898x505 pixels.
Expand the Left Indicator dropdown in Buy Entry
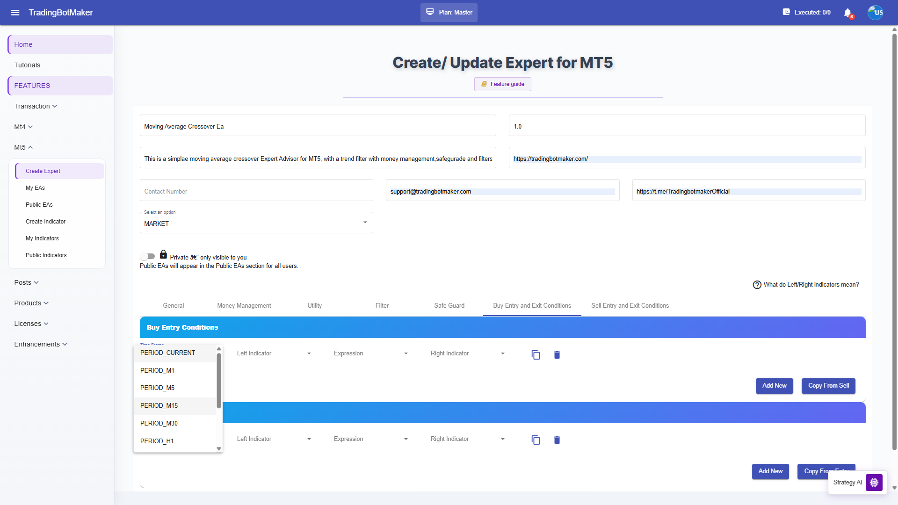[274, 353]
